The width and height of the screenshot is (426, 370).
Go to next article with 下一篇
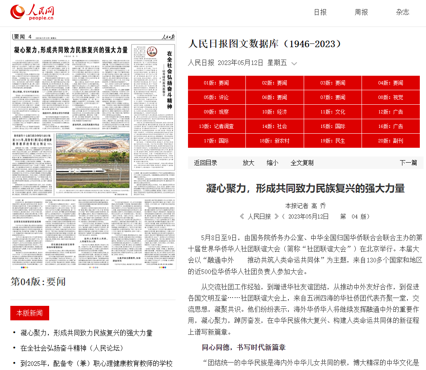pos(408,163)
